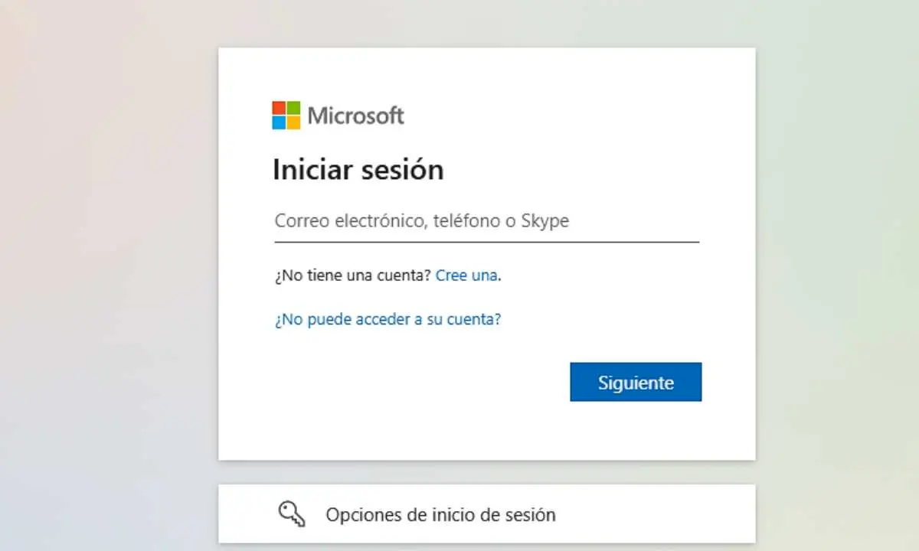Click the Siguiente button label
Screen dimensions: 919x551
636,382
